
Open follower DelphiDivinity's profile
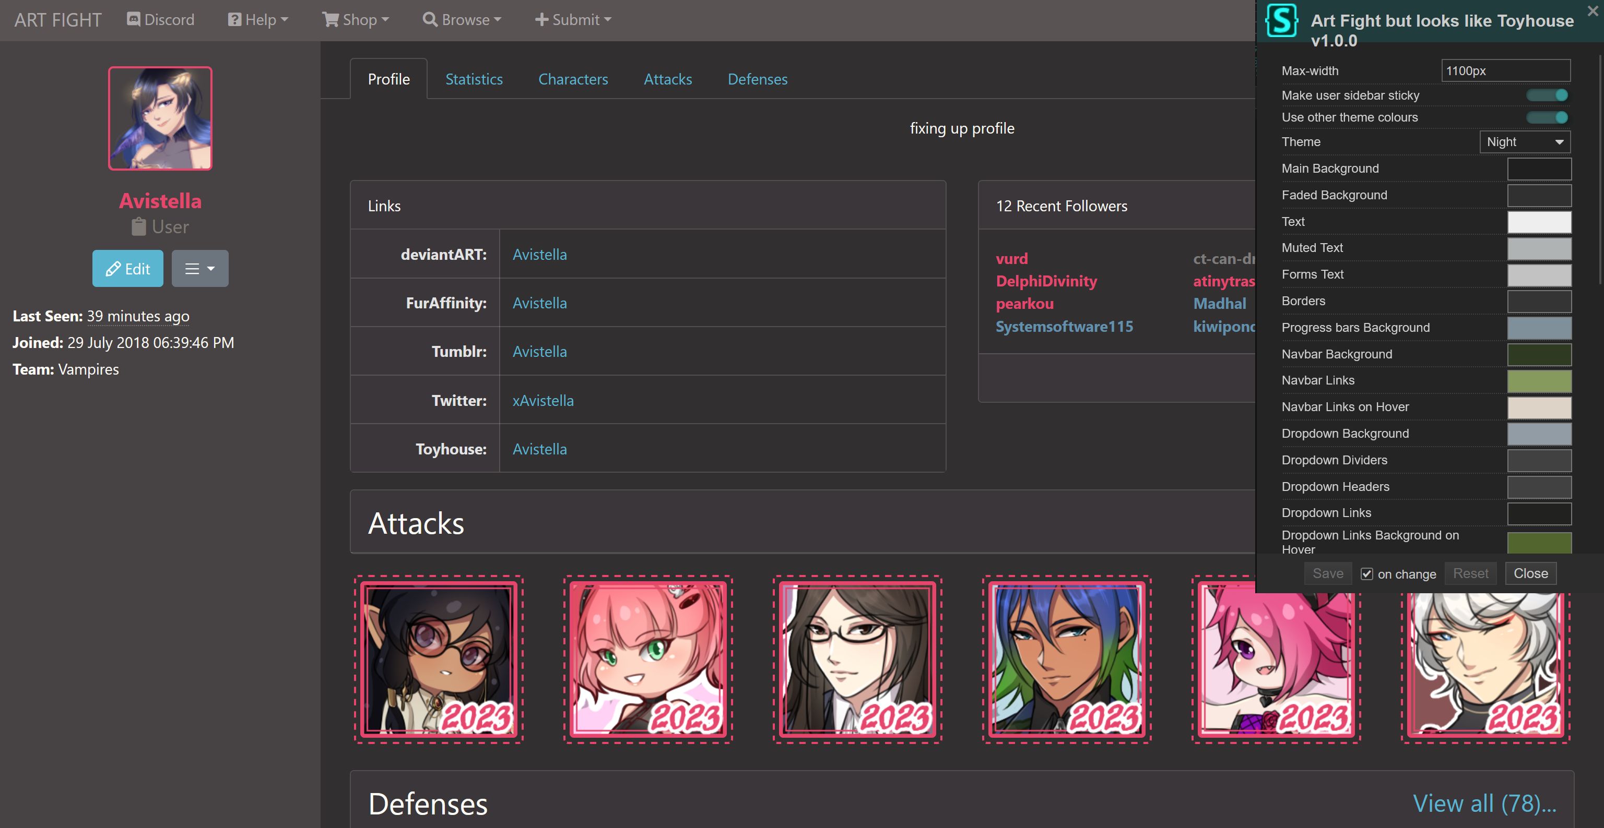click(x=1046, y=281)
